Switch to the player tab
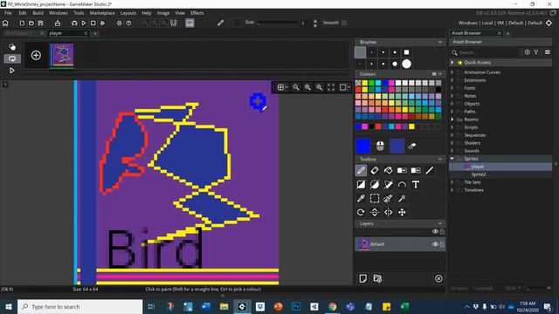 click(x=67, y=33)
